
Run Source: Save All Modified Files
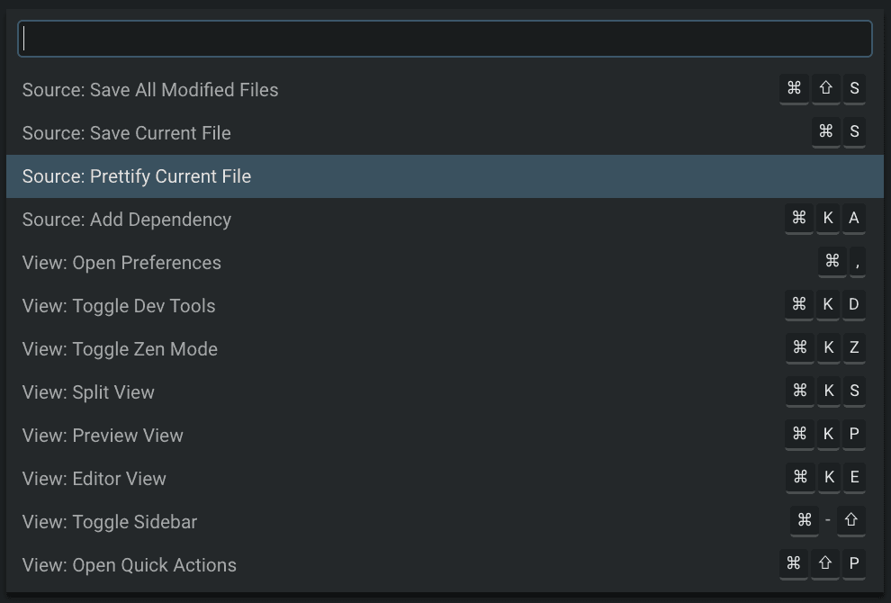[149, 89]
